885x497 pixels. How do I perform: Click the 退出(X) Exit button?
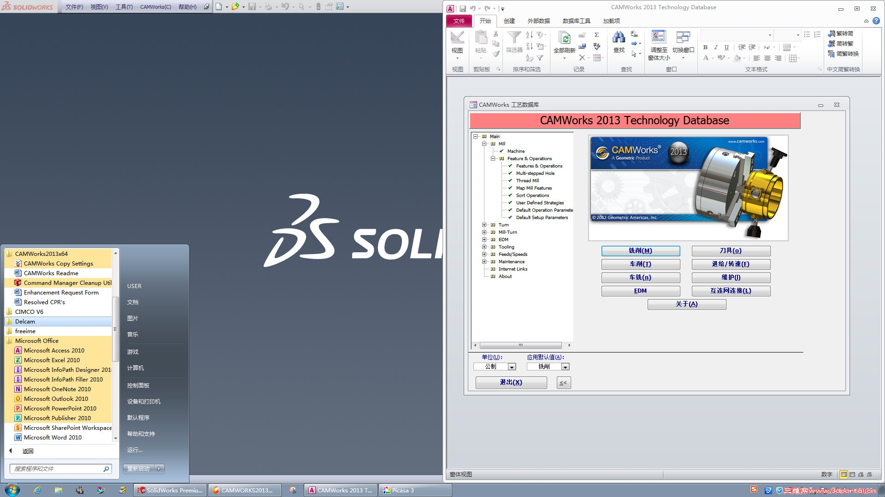tap(511, 382)
